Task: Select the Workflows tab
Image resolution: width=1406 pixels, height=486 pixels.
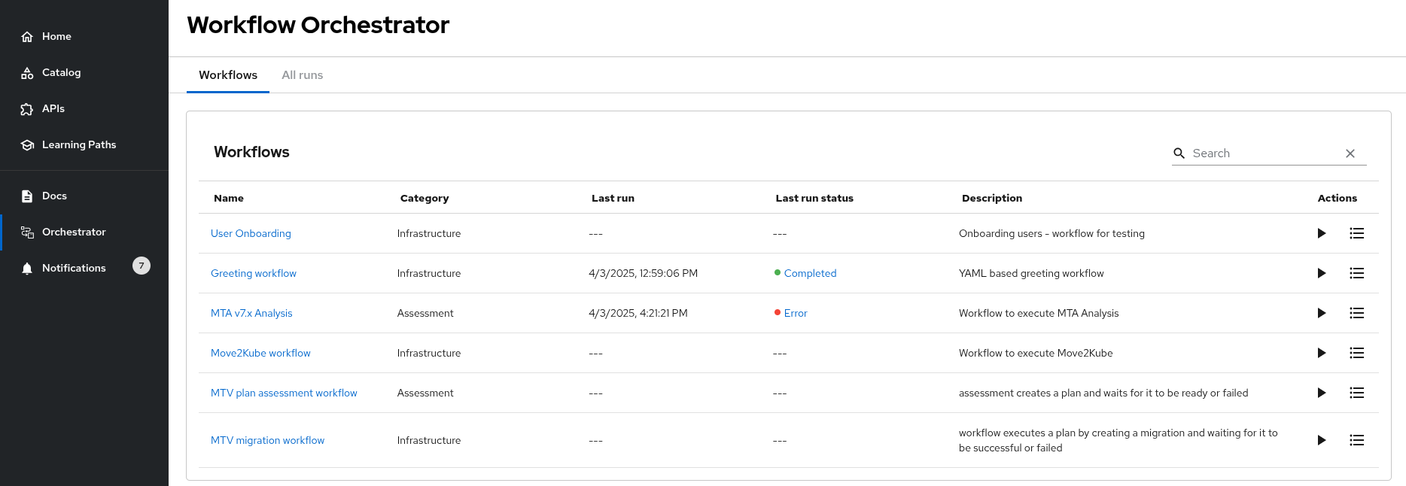Action: [228, 75]
